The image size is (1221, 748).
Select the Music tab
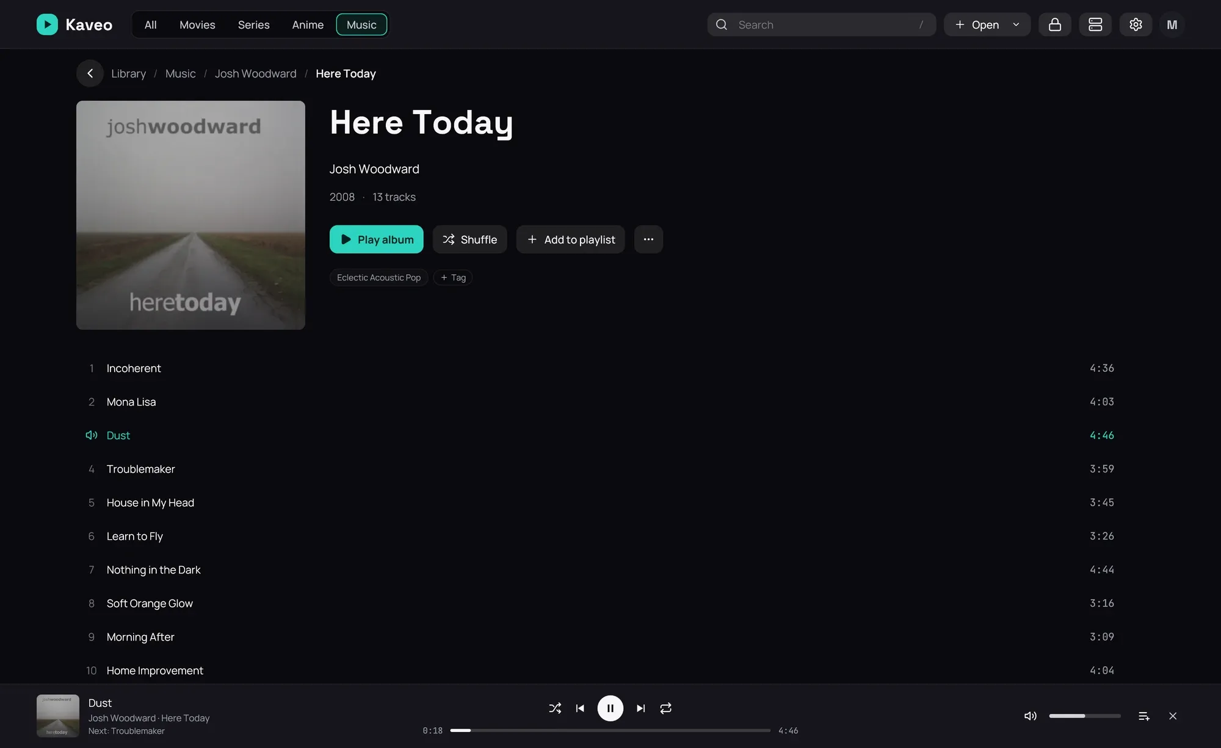pyautogui.click(x=361, y=24)
